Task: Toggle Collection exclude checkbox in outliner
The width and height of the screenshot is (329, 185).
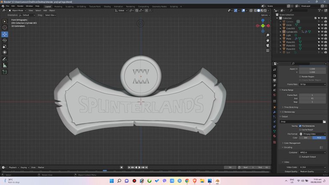Action: 315,18
